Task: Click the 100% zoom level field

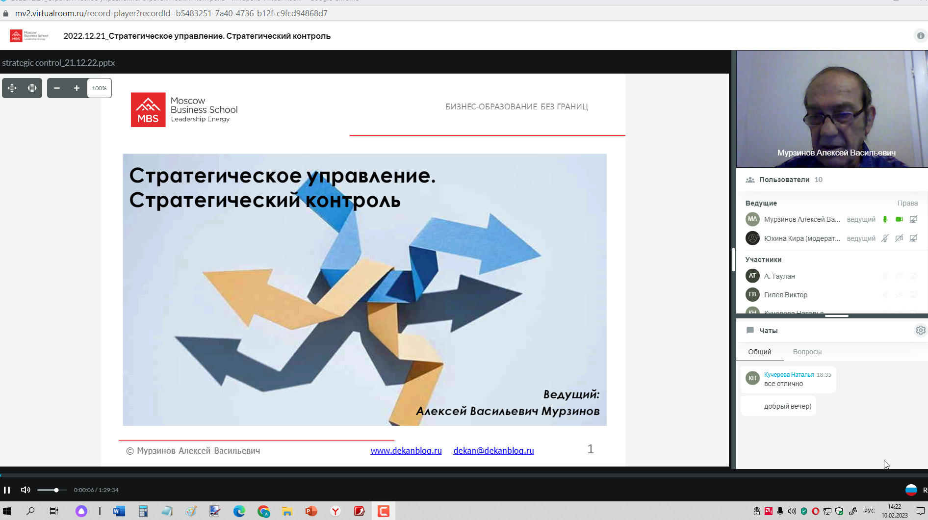Action: point(99,88)
